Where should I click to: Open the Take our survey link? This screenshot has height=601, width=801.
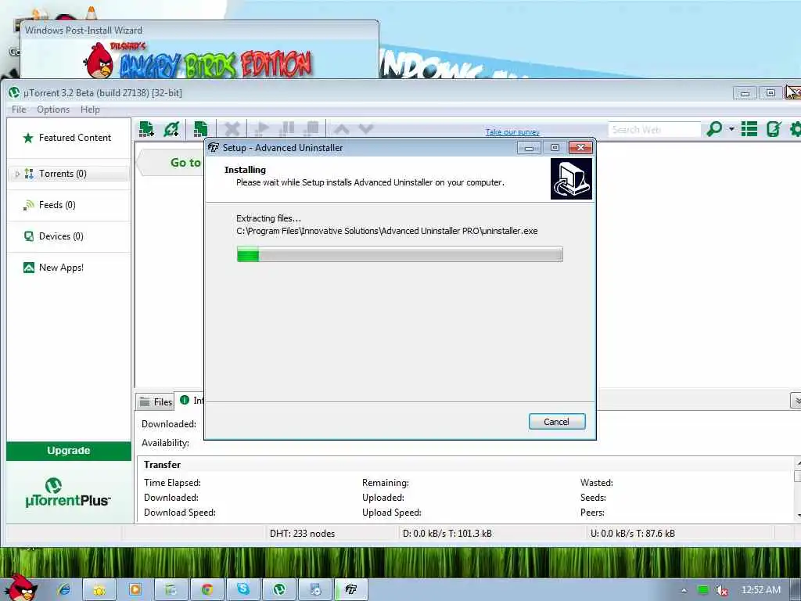click(512, 131)
